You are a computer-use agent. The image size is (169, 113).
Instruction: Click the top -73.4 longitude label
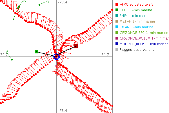point(62,3)
